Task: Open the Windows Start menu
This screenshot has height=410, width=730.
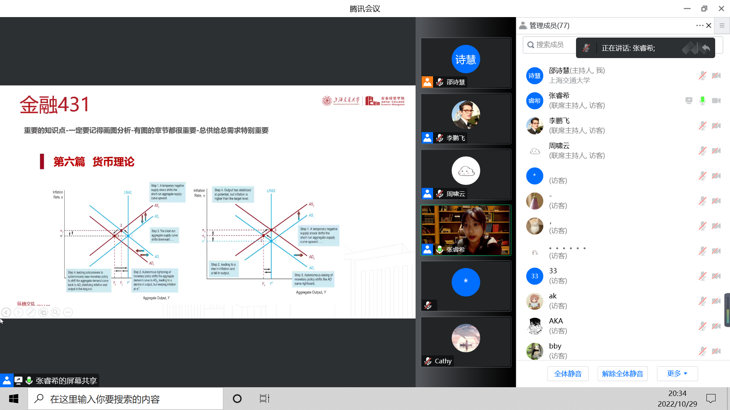Action: click(x=14, y=399)
